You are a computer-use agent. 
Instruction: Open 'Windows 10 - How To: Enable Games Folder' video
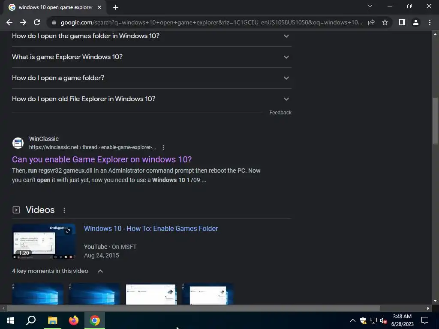[x=151, y=229]
